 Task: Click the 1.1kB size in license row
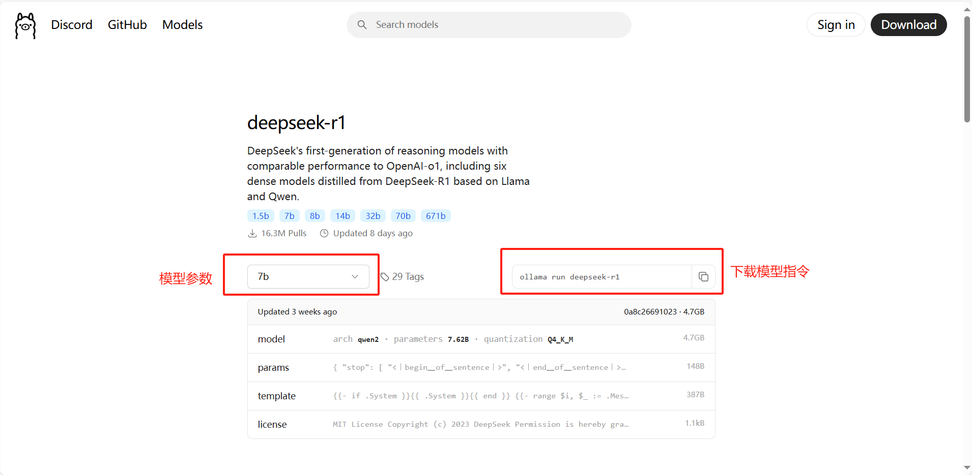(695, 423)
